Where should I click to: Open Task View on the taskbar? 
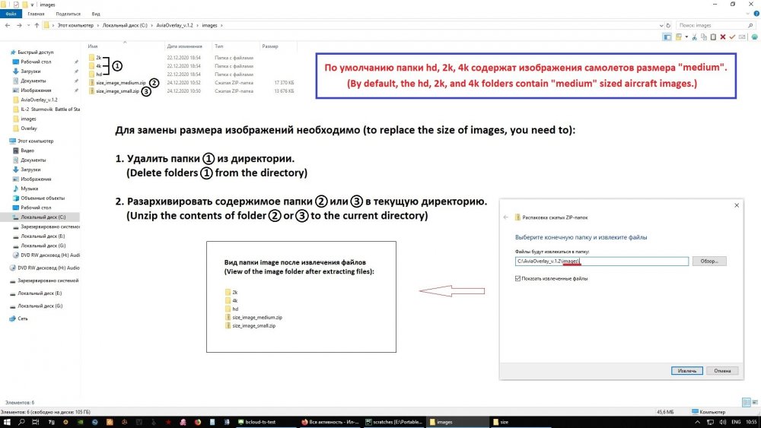point(36,422)
